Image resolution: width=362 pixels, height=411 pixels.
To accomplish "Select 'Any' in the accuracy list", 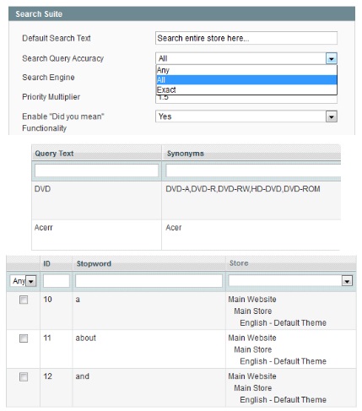I will pyautogui.click(x=246, y=70).
